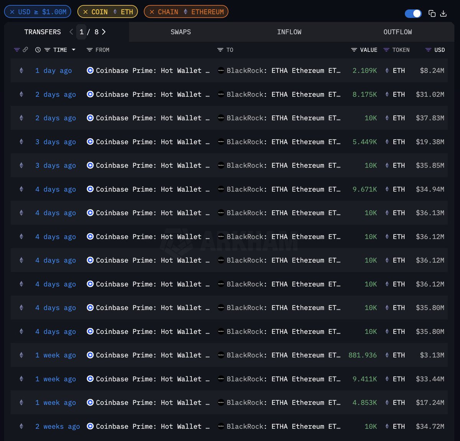
Task: Open the USD column filter
Action: 429,50
